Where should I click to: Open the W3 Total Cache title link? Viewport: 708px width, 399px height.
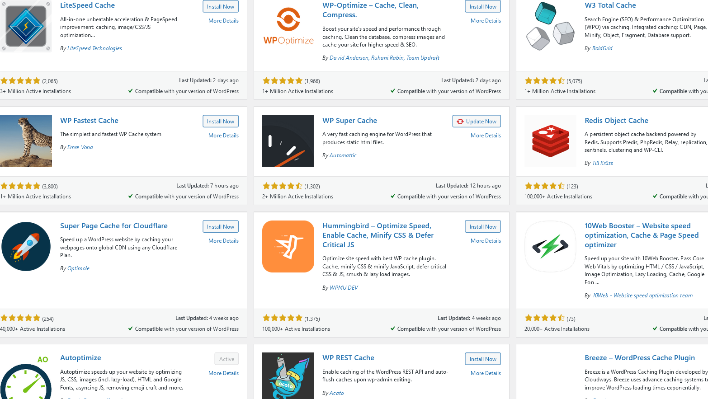610,5
